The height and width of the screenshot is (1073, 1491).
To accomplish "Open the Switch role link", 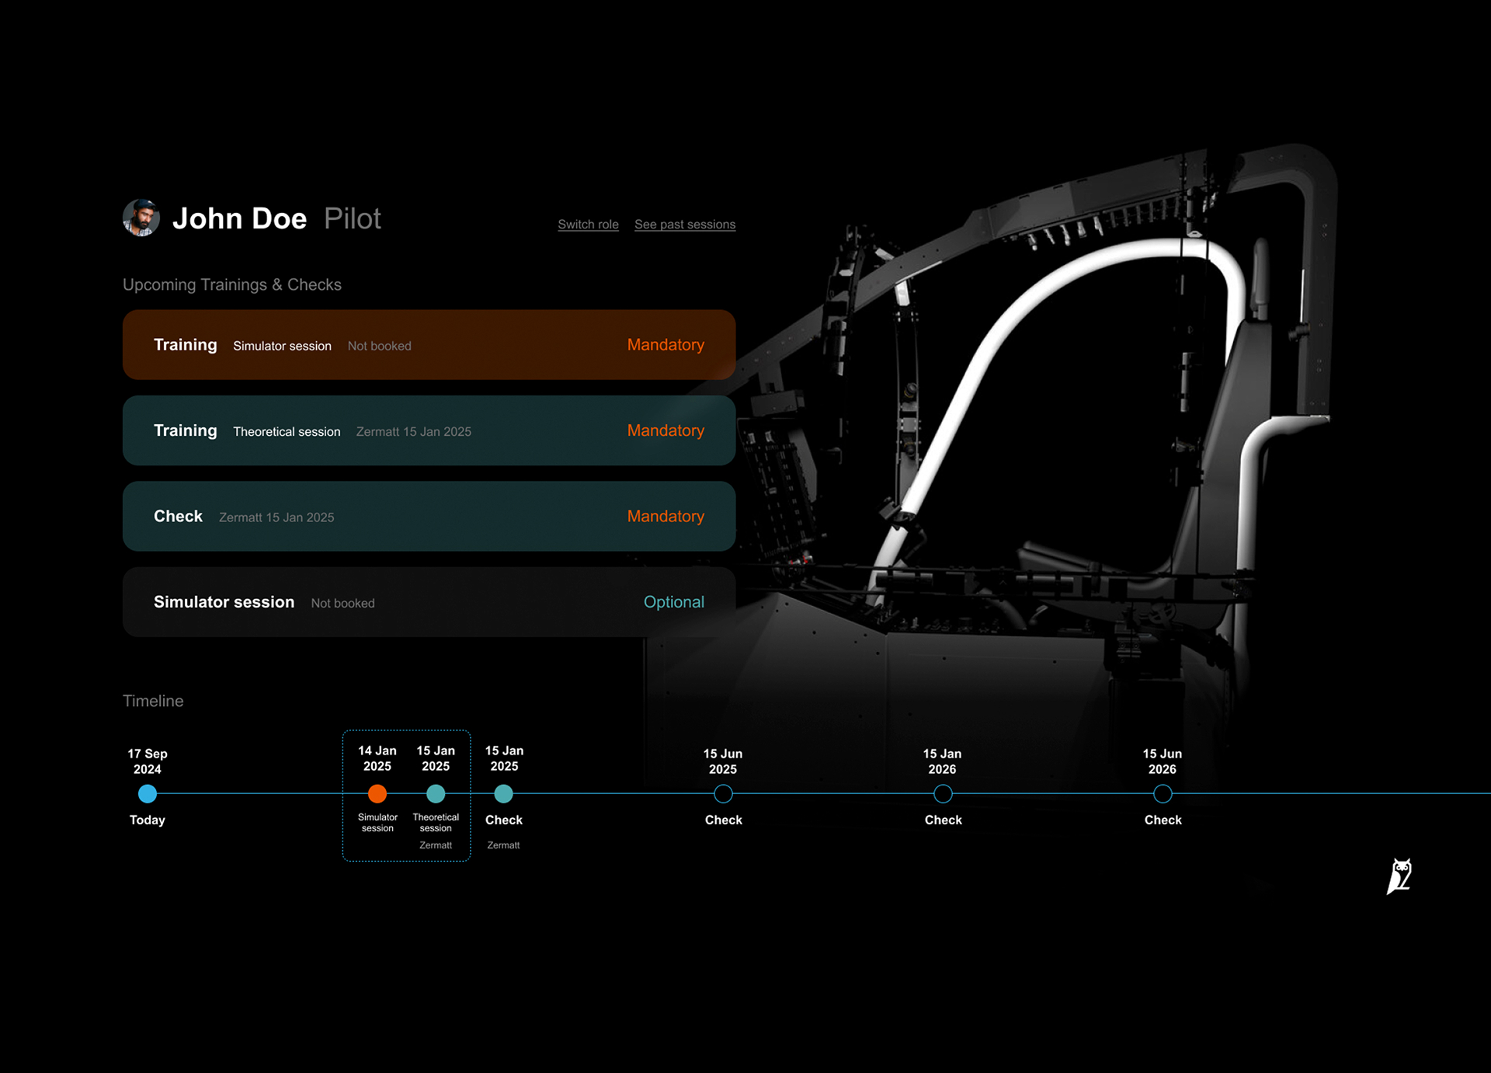I will tap(588, 224).
